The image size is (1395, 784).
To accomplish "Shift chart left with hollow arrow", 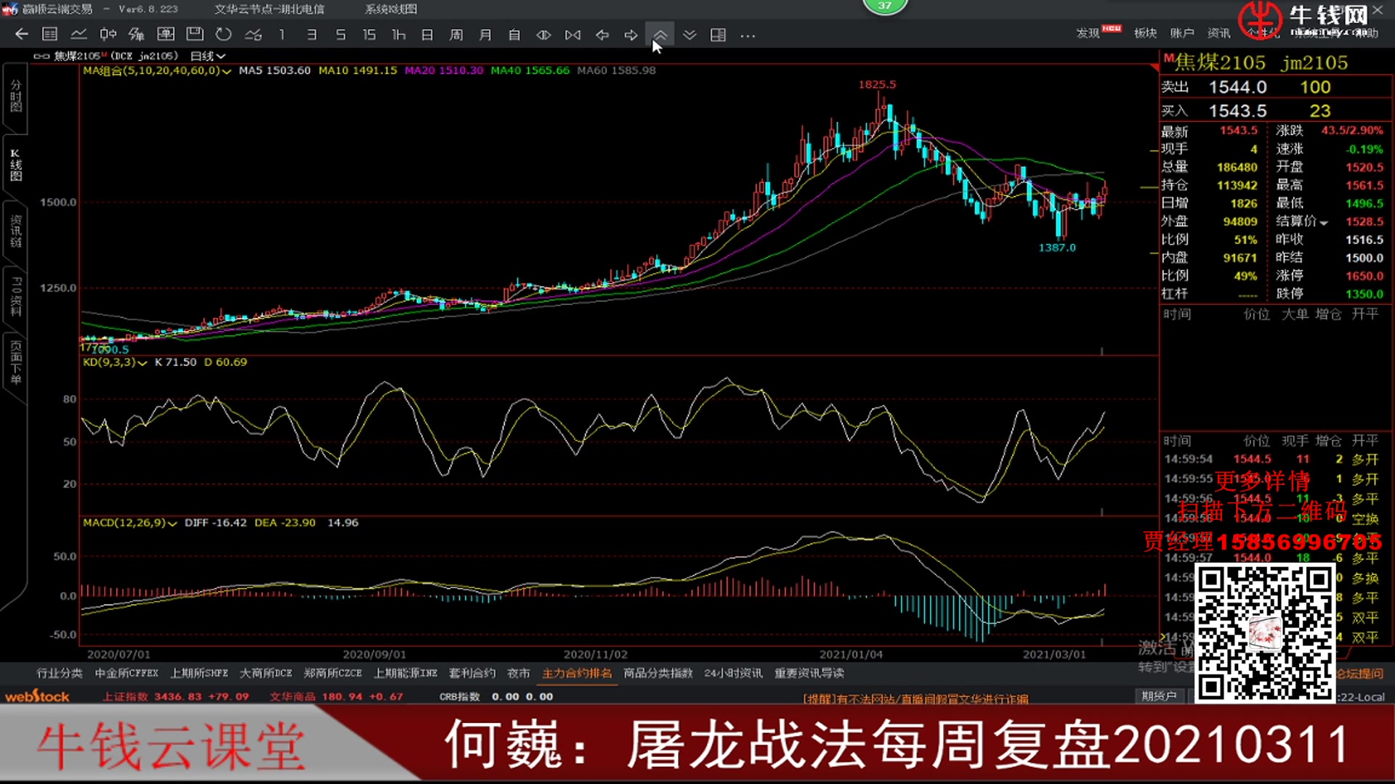I will (602, 34).
